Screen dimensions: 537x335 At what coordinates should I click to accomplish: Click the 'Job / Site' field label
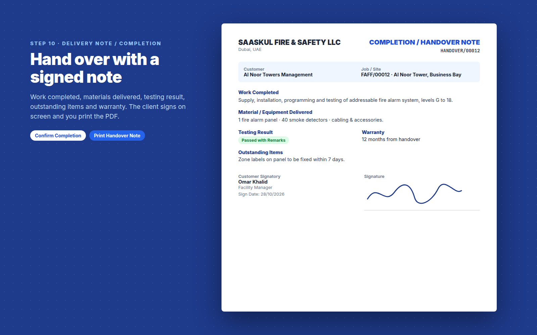[x=371, y=69]
